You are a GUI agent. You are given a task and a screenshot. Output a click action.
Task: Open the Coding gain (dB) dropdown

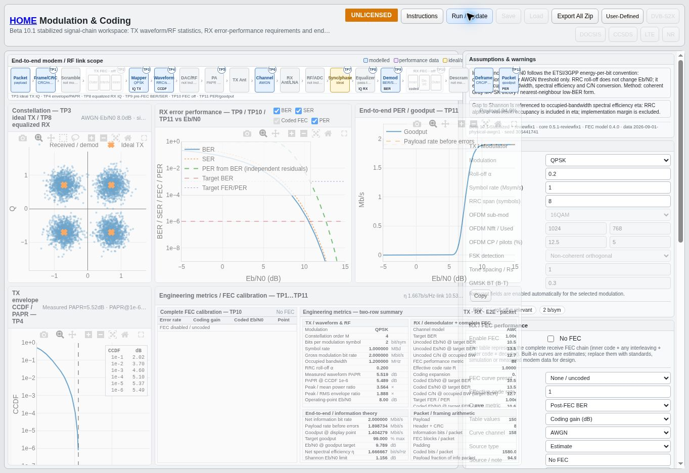pyautogui.click(x=608, y=419)
